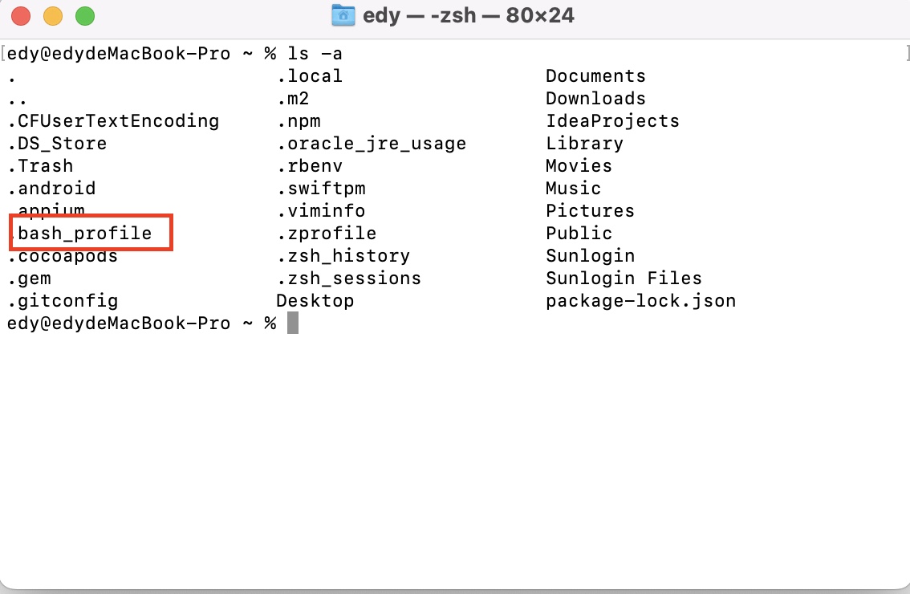Click the .CFUserTextEncoding file name
This screenshot has width=910, height=594.
(x=113, y=121)
